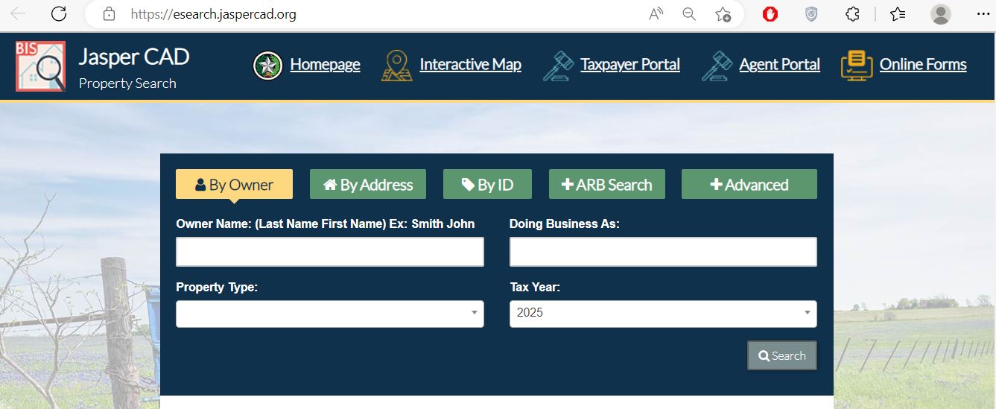Add this page to browser favorites

[x=723, y=13]
